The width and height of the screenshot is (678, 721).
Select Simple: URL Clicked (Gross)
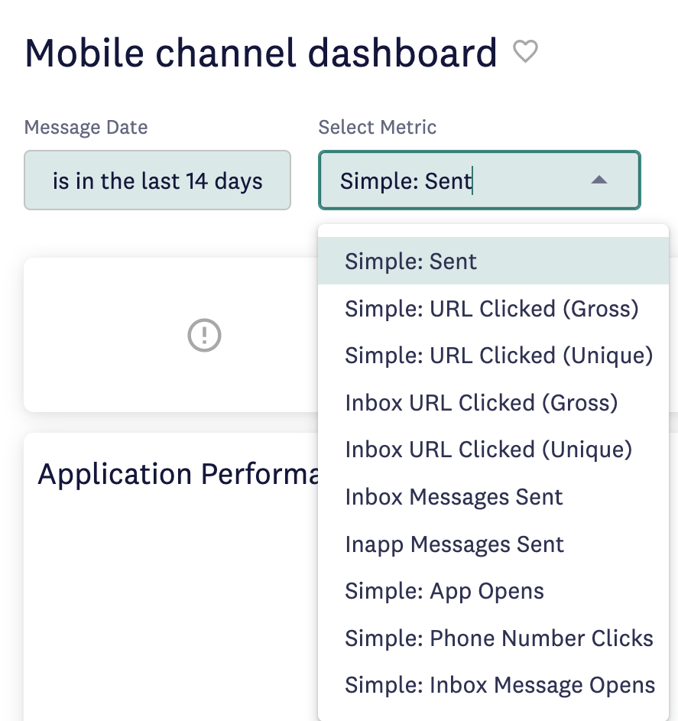click(x=493, y=308)
